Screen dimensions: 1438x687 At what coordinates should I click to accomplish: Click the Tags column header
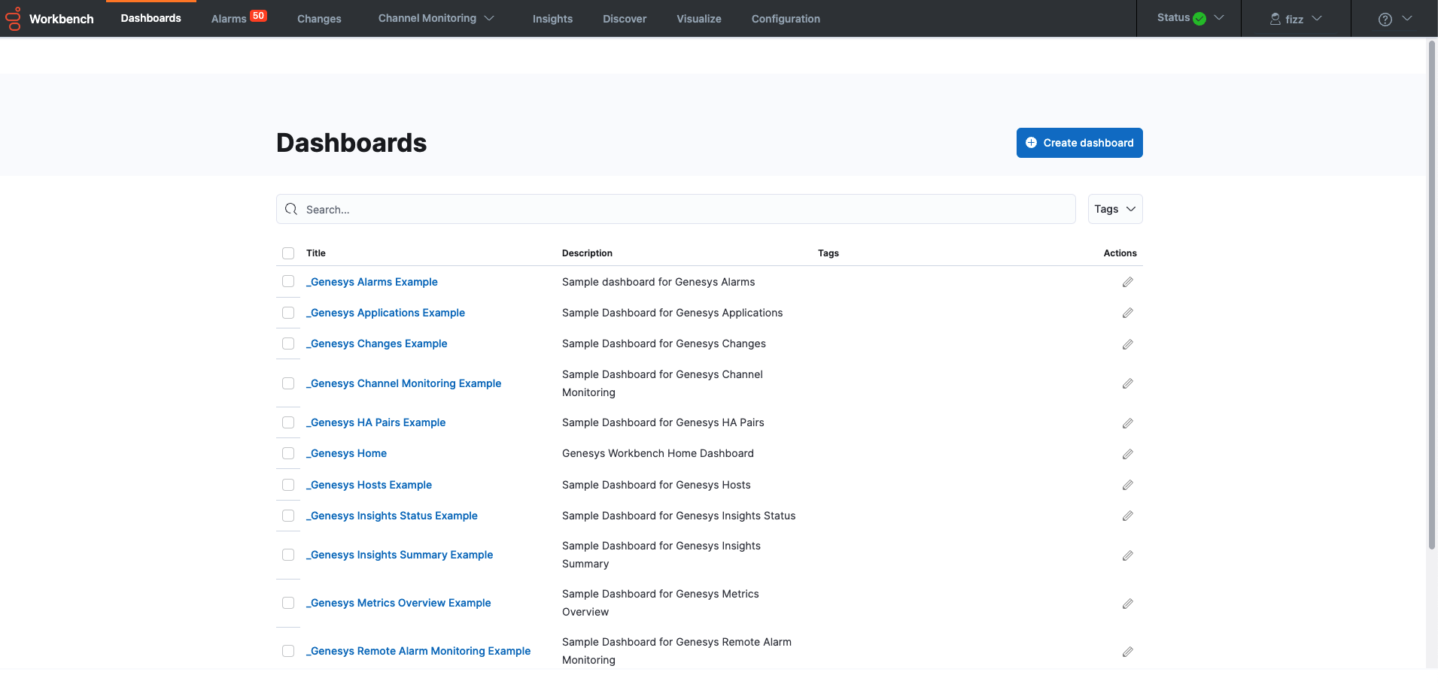click(x=828, y=253)
